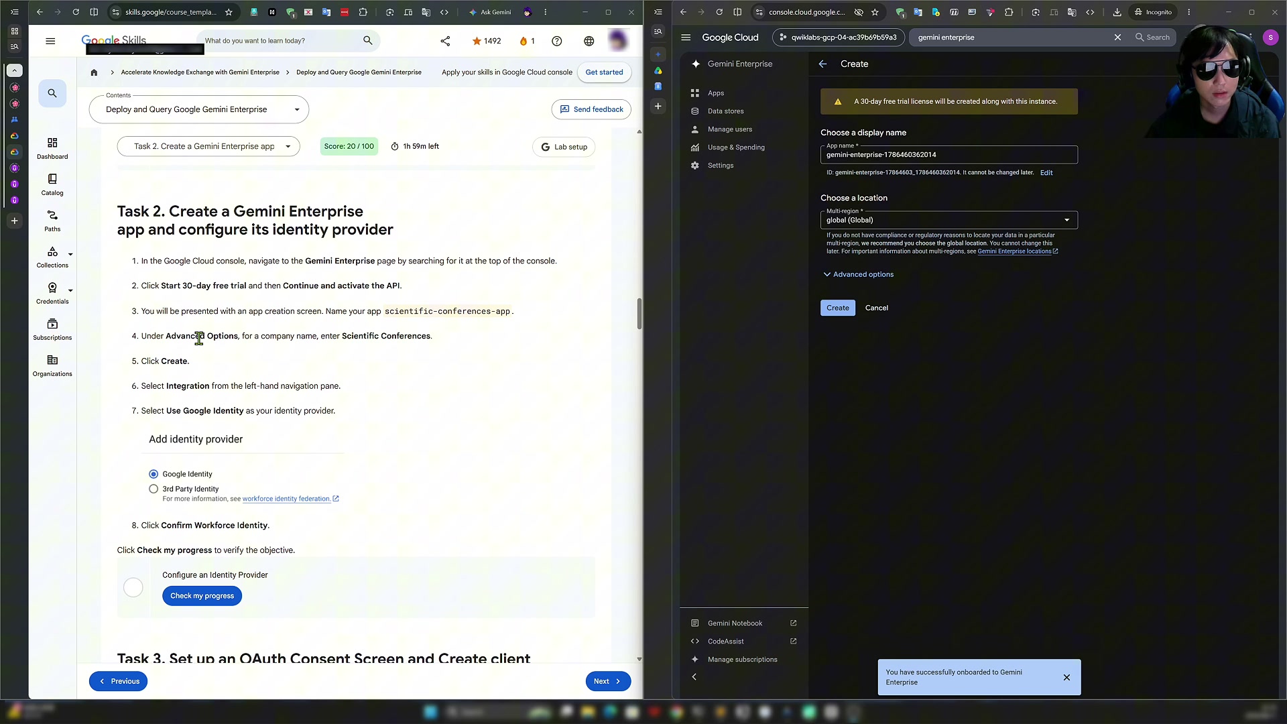The image size is (1287, 724).
Task: Open Accelerate Knowledge Exchange breadcrumb
Action: pyautogui.click(x=200, y=72)
